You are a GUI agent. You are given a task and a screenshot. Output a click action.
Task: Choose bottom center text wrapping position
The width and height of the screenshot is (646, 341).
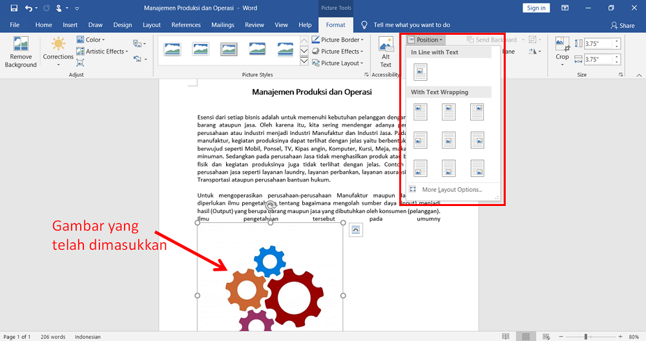coord(449,168)
